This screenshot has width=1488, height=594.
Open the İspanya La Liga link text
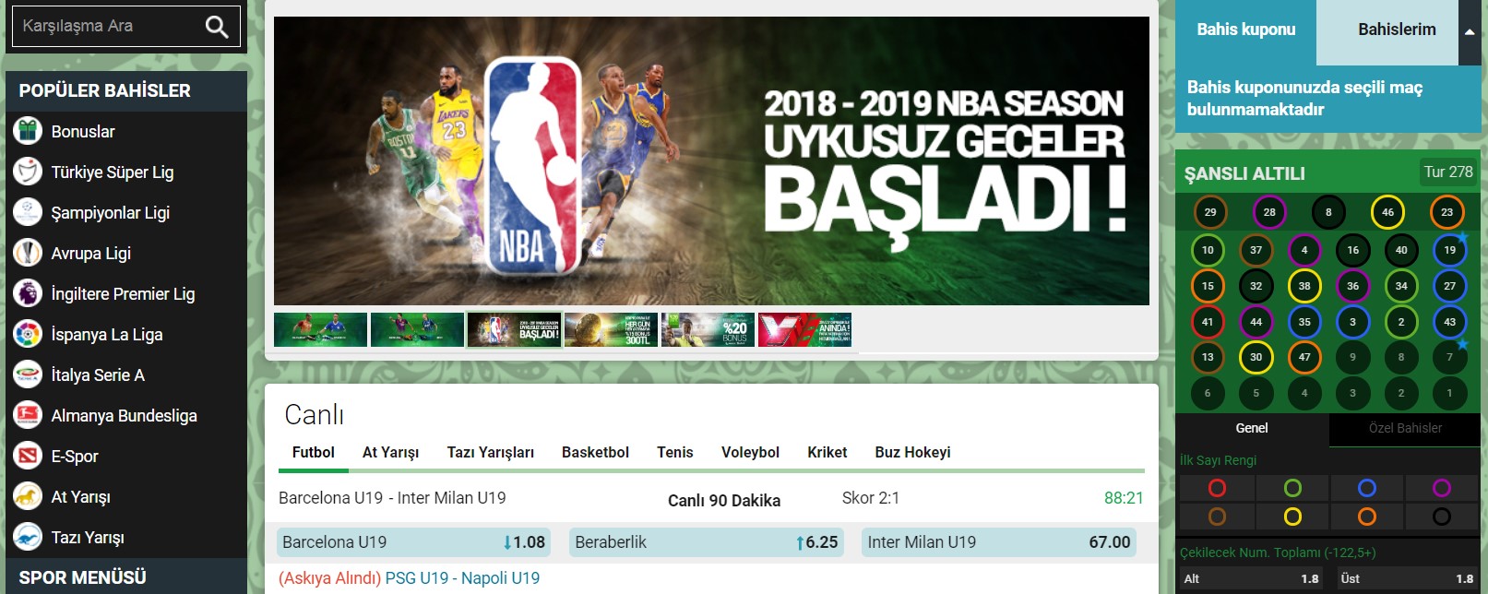[x=107, y=335]
